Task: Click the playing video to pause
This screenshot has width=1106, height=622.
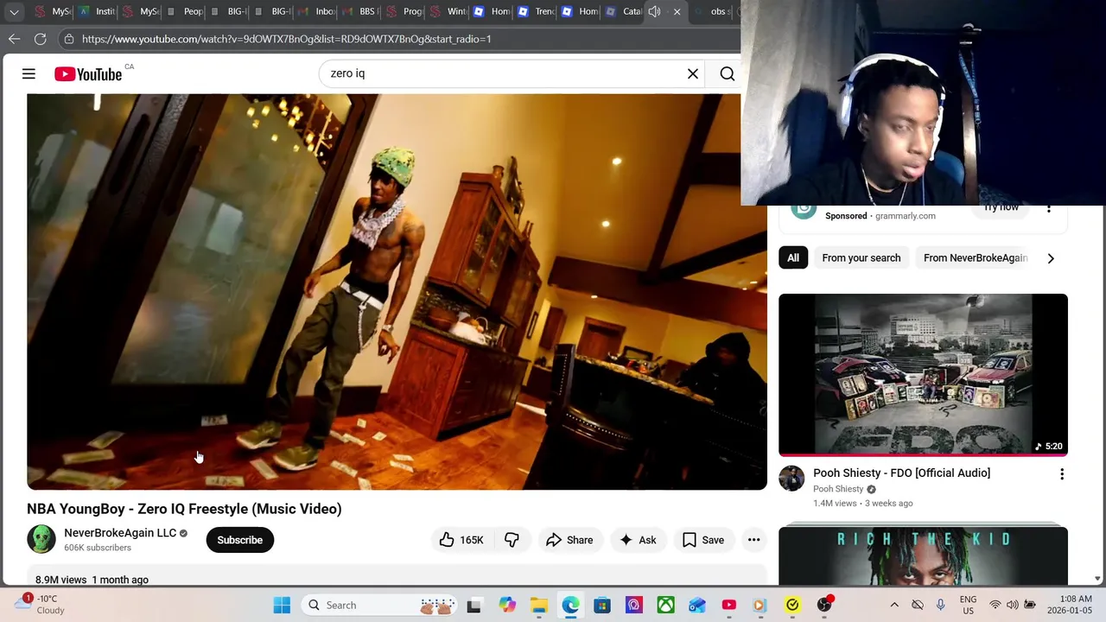Action: [x=397, y=292]
